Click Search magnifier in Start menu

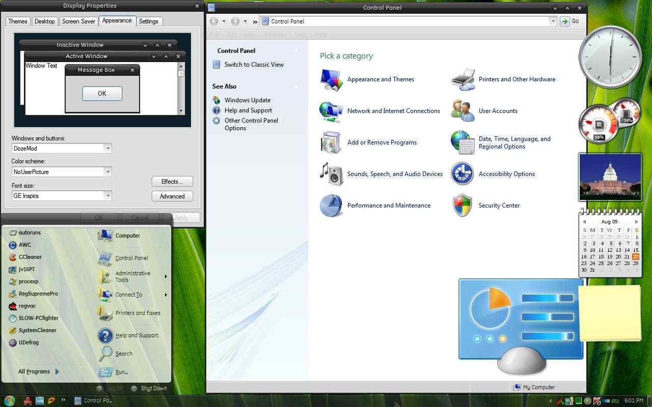pos(105,353)
